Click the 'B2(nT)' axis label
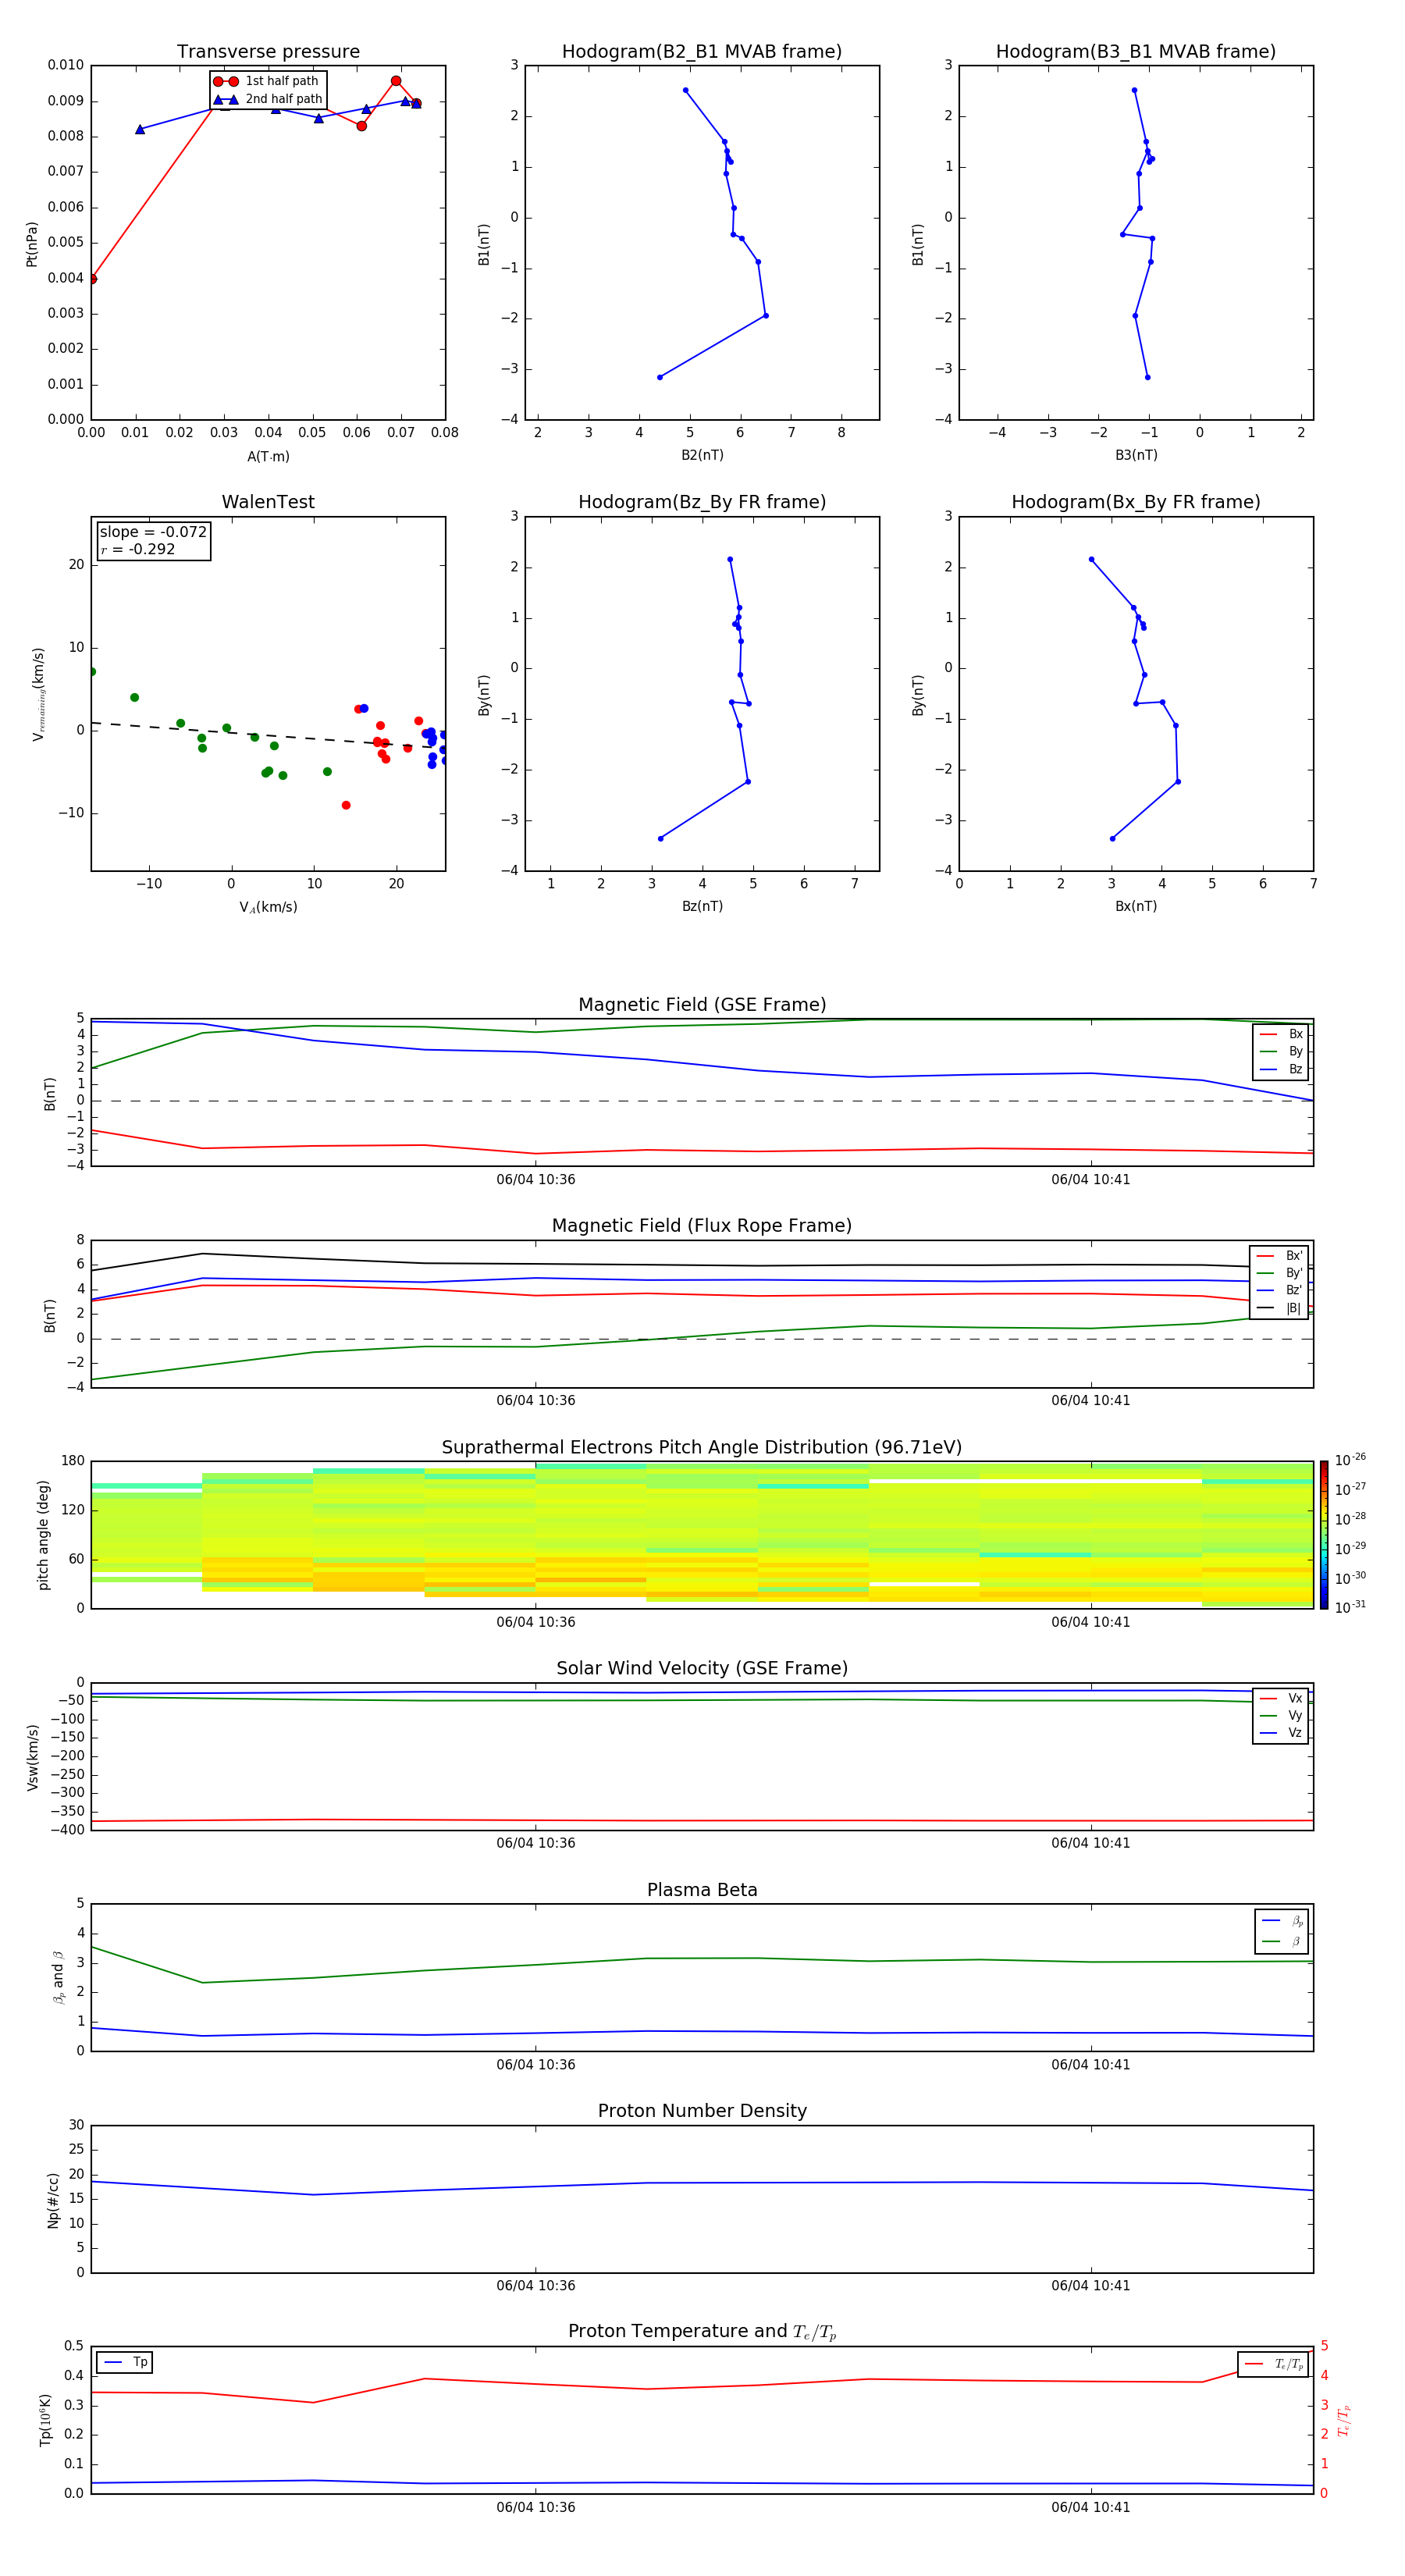Viewport: 1405px width, 2576px height. [x=702, y=455]
